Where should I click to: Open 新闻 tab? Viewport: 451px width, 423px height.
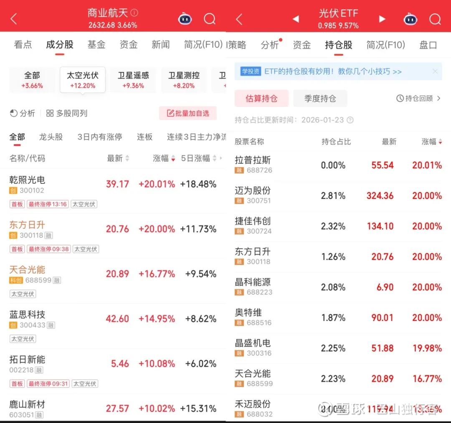pos(160,45)
